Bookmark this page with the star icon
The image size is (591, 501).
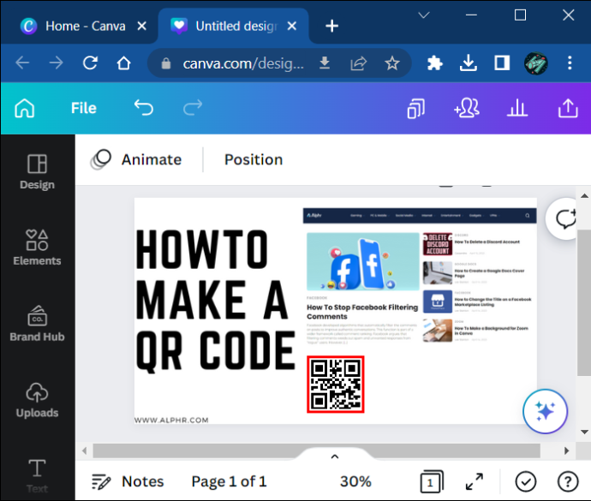[x=392, y=63]
